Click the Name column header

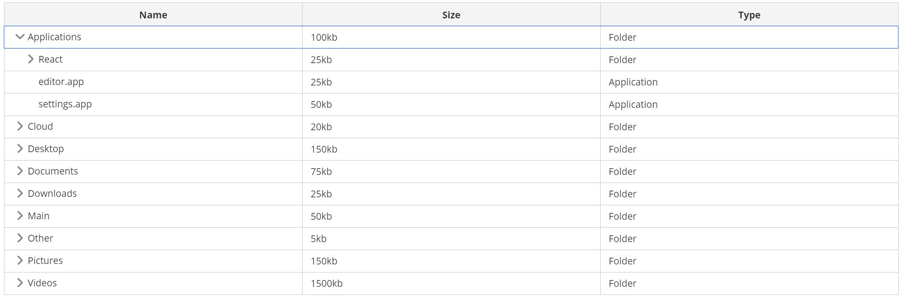point(152,15)
